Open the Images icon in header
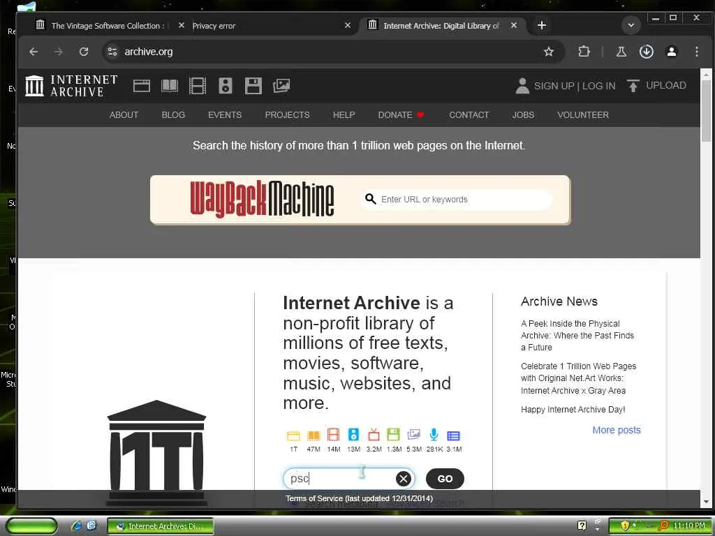Screen dimensions: 715x536 [281, 86]
